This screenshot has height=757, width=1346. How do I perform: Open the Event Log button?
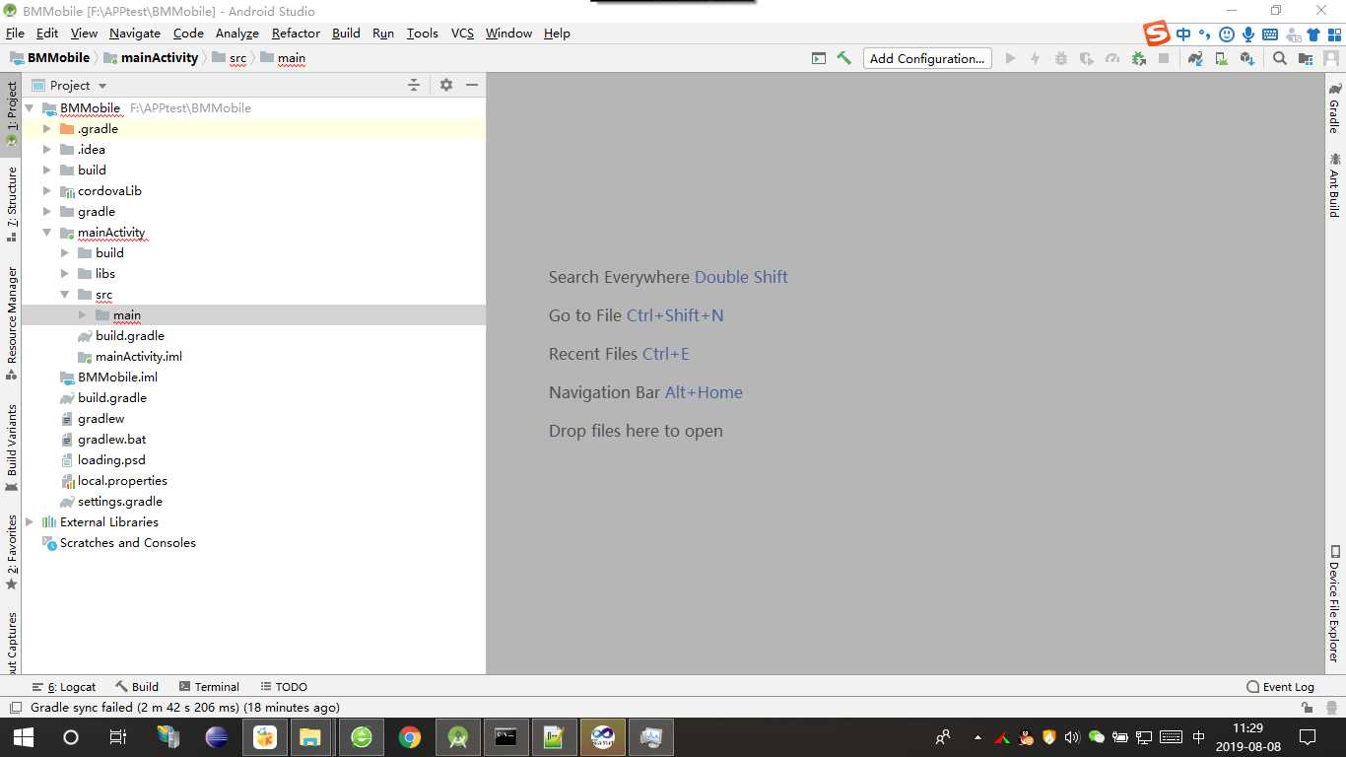pyautogui.click(x=1280, y=687)
